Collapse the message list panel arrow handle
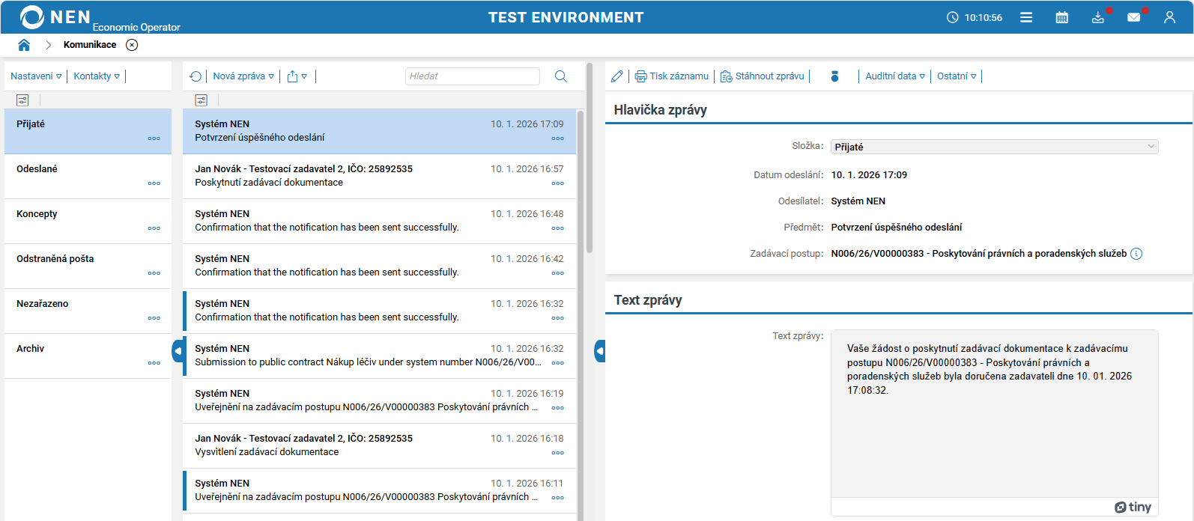Screen dimensions: 1194x521 click(x=600, y=350)
